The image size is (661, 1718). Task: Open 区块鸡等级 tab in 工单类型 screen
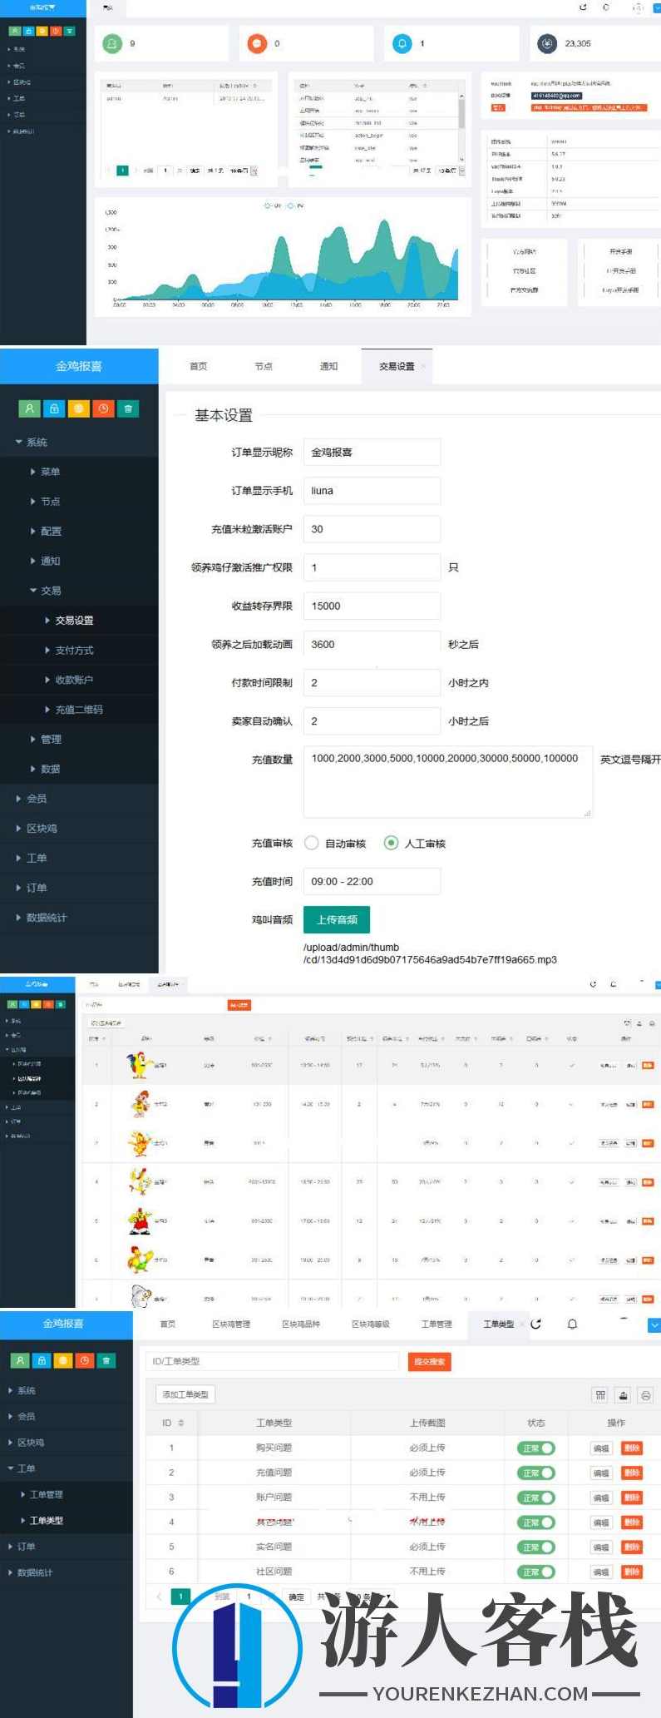click(371, 1324)
